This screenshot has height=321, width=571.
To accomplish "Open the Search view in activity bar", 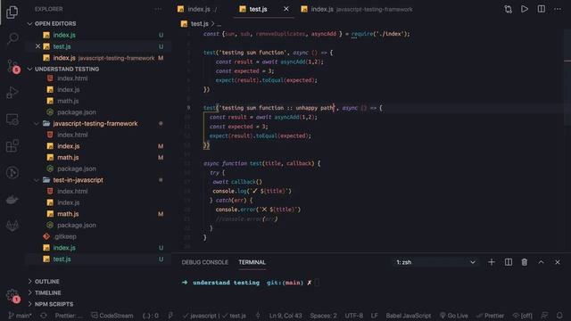I will coord(12,37).
